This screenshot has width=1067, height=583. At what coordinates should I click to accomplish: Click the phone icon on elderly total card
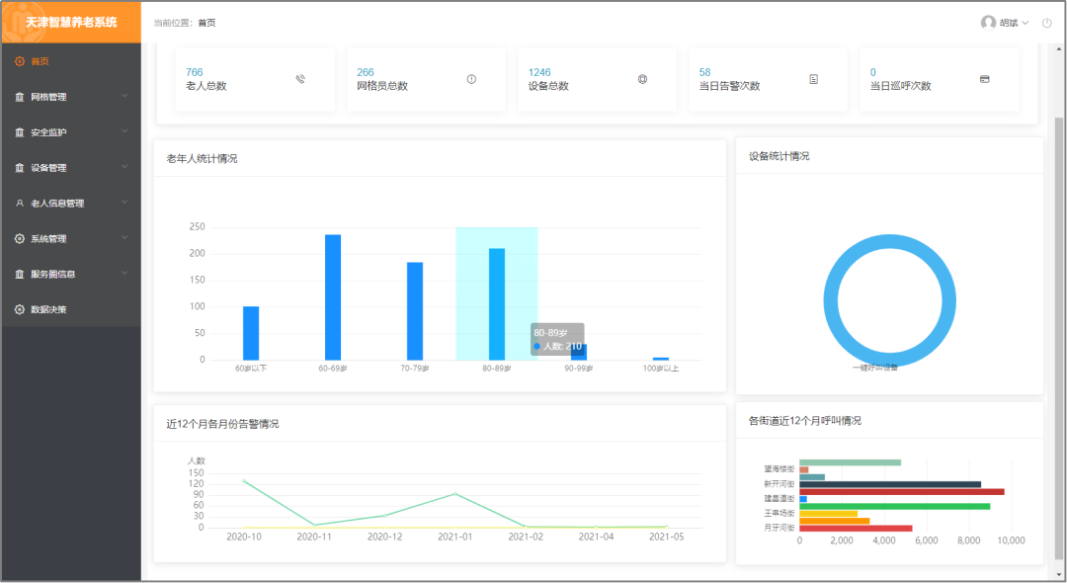coord(300,79)
